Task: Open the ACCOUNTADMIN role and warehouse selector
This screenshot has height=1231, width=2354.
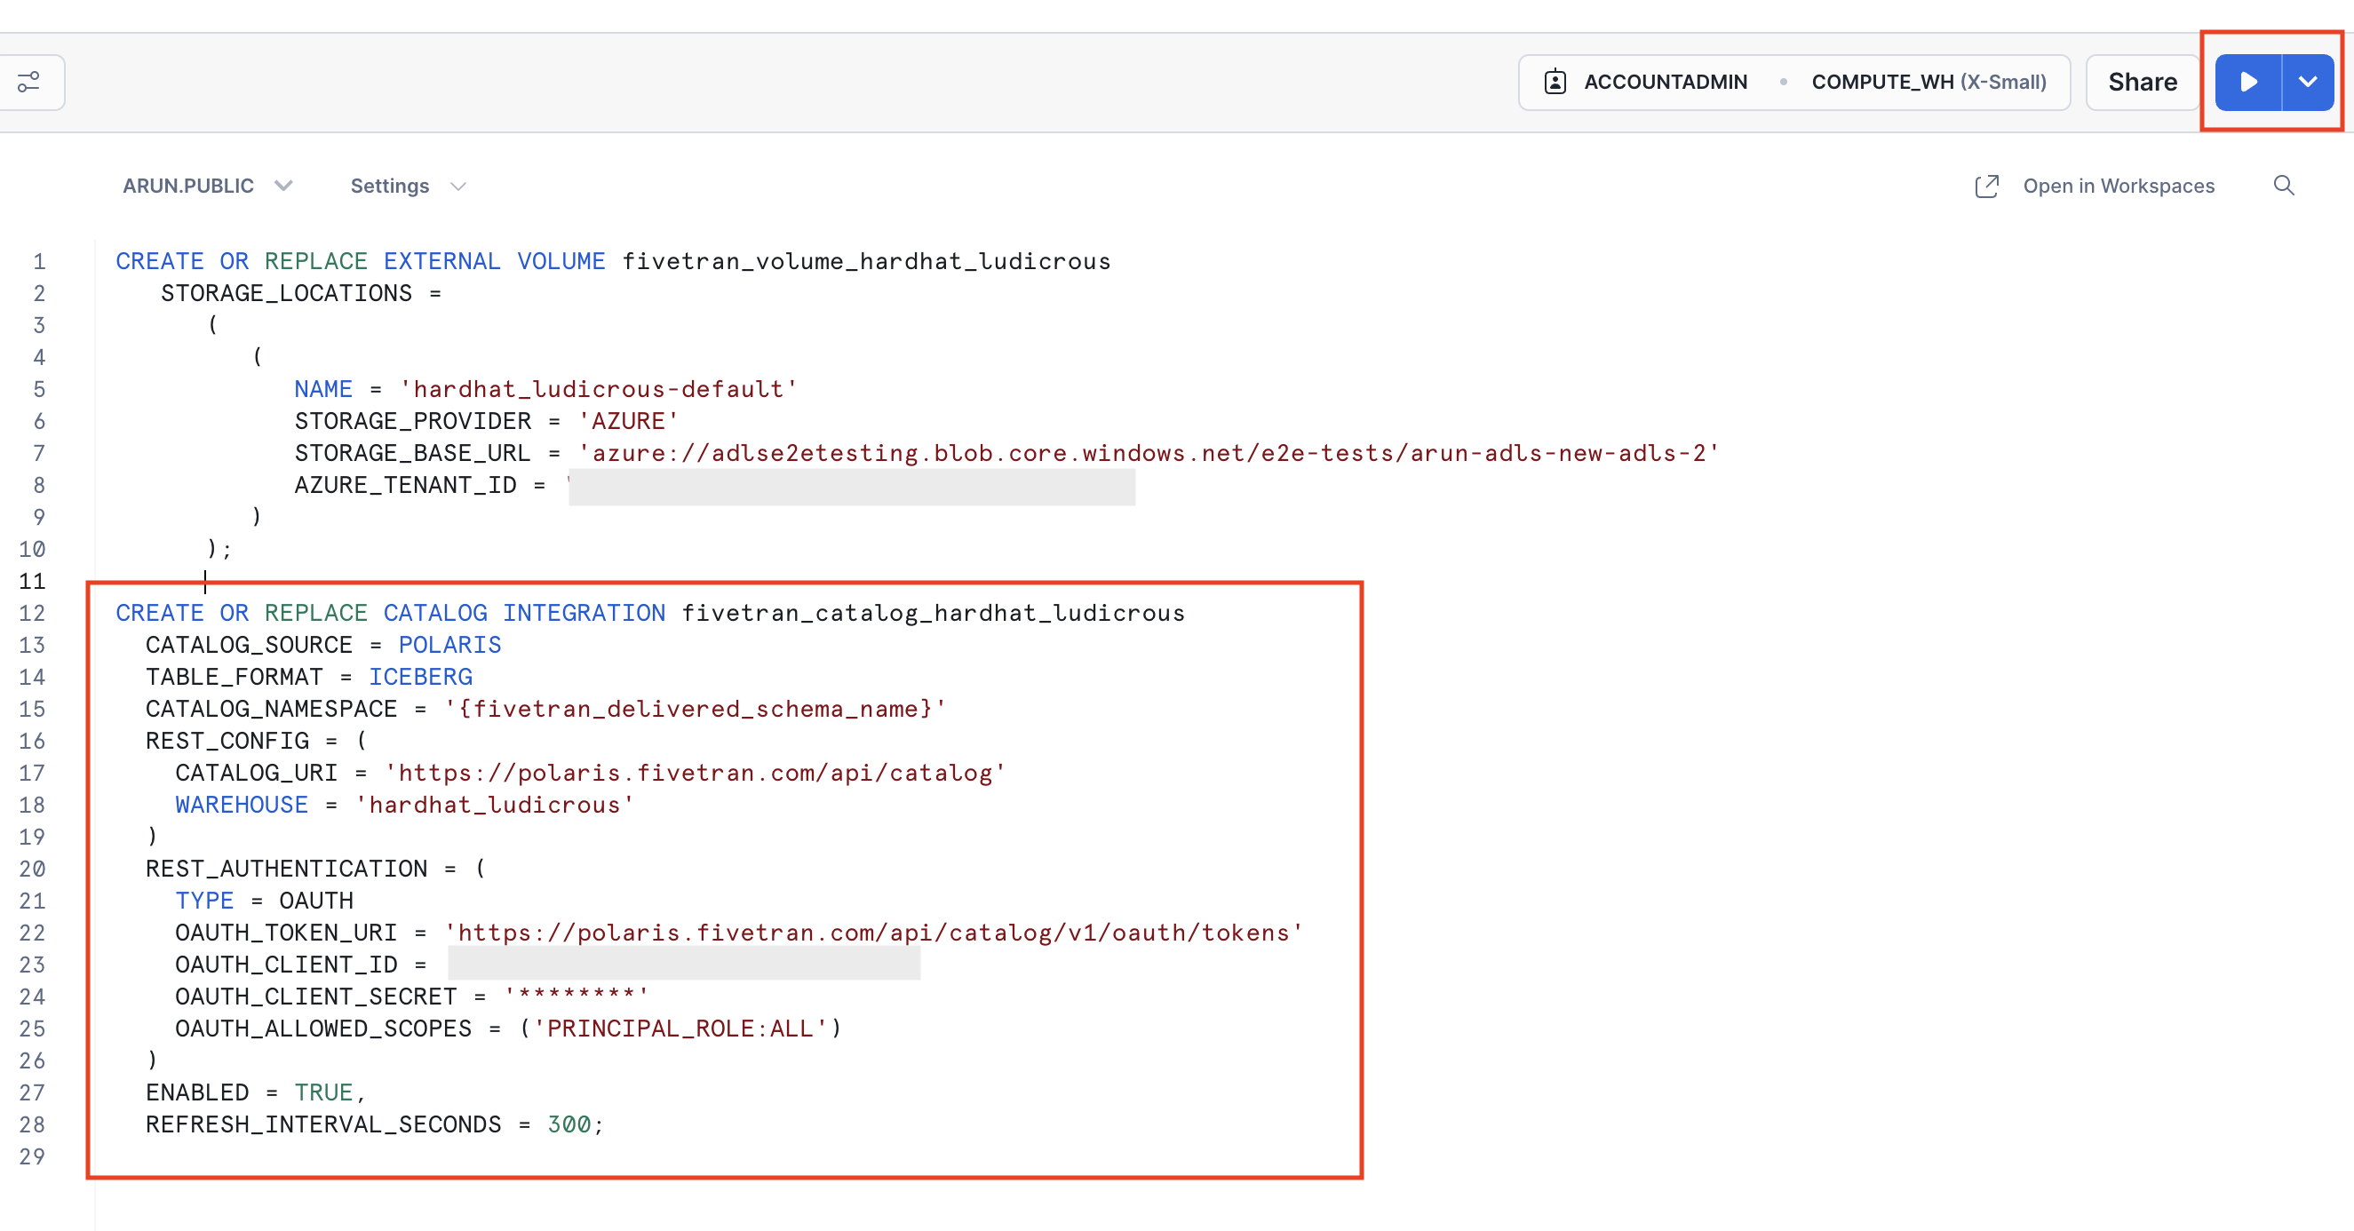Action: coord(1793,83)
